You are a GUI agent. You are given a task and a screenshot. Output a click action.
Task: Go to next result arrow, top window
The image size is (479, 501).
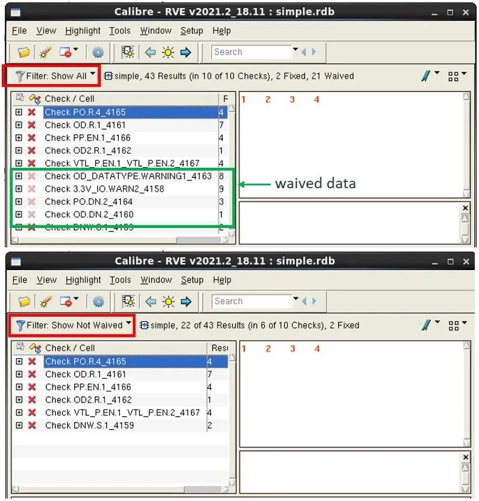[185, 52]
